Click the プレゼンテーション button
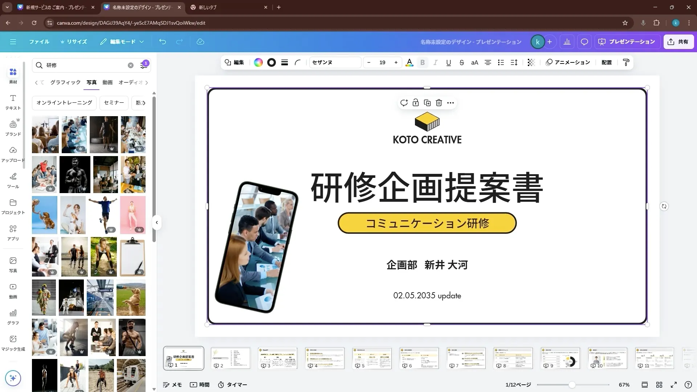This screenshot has height=392, width=697. [627, 42]
